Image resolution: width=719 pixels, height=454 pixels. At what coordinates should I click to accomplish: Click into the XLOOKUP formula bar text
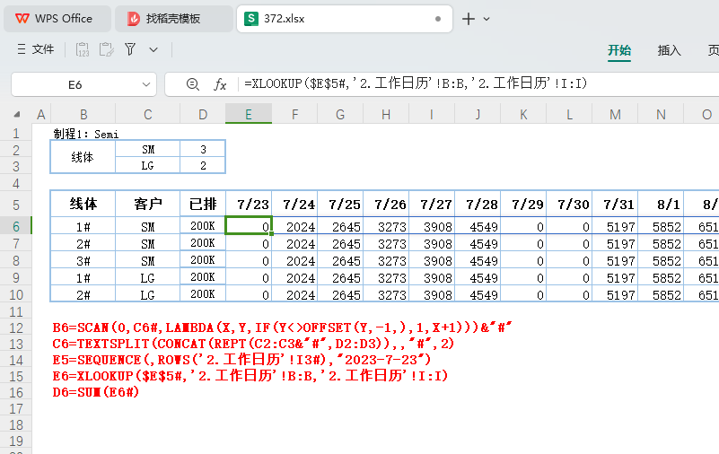coord(416,83)
